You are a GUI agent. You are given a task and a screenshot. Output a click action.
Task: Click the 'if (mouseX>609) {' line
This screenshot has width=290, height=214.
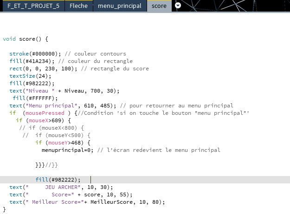pyautogui.click(x=43, y=120)
